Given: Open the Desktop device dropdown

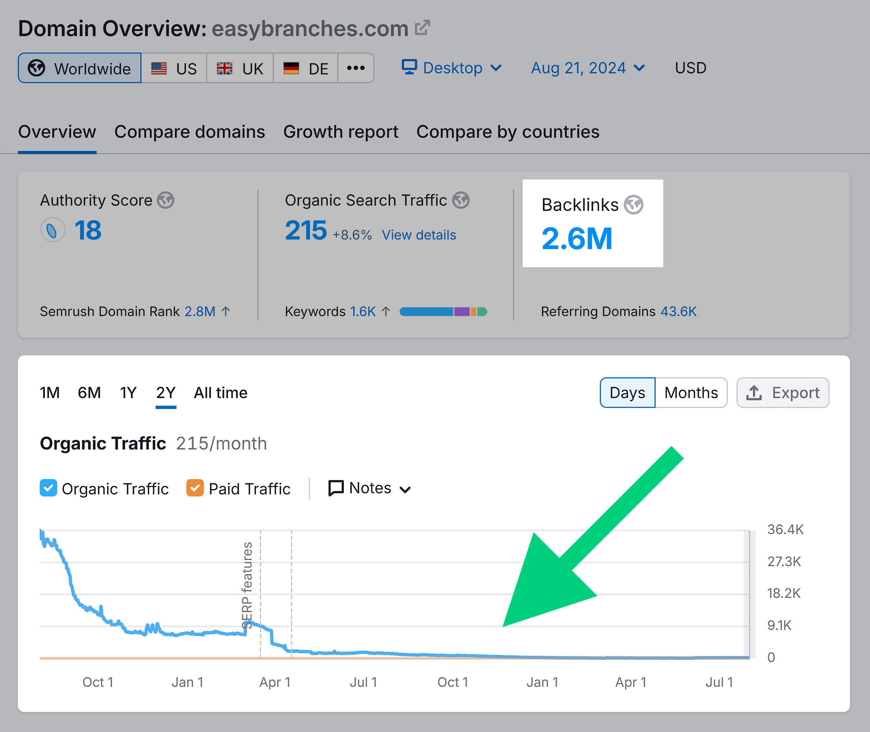Looking at the screenshot, I should pyautogui.click(x=451, y=67).
